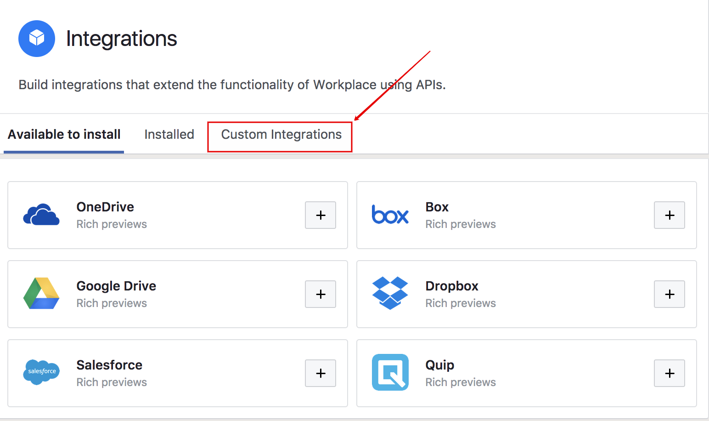Click the Salesforce title text

tap(109, 365)
